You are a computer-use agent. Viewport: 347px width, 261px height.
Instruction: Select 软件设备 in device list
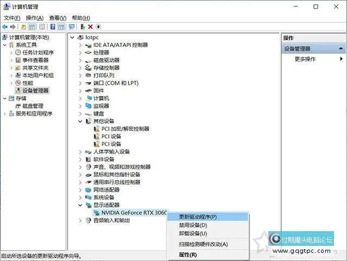[x=104, y=160]
